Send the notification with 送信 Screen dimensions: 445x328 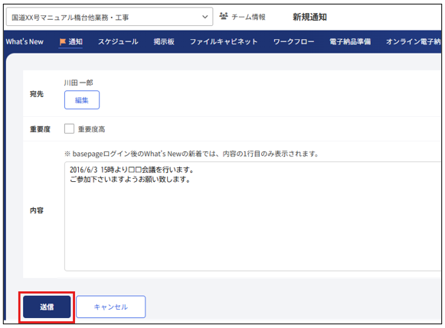coord(47,307)
